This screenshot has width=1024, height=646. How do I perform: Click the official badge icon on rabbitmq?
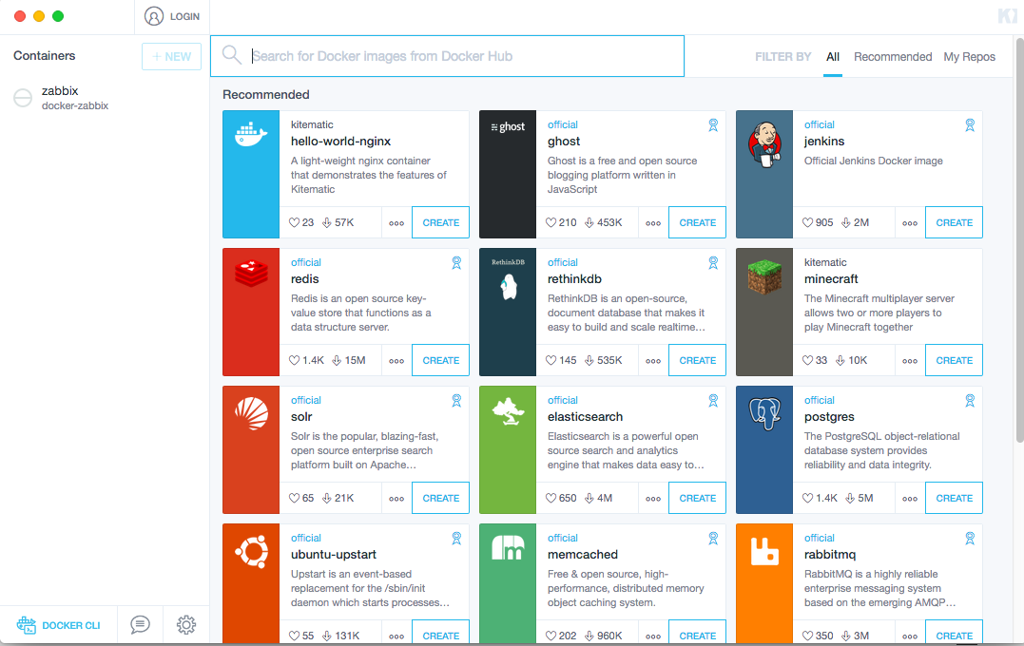(970, 538)
